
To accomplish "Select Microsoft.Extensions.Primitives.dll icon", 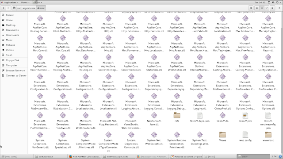I will point(63,115).
